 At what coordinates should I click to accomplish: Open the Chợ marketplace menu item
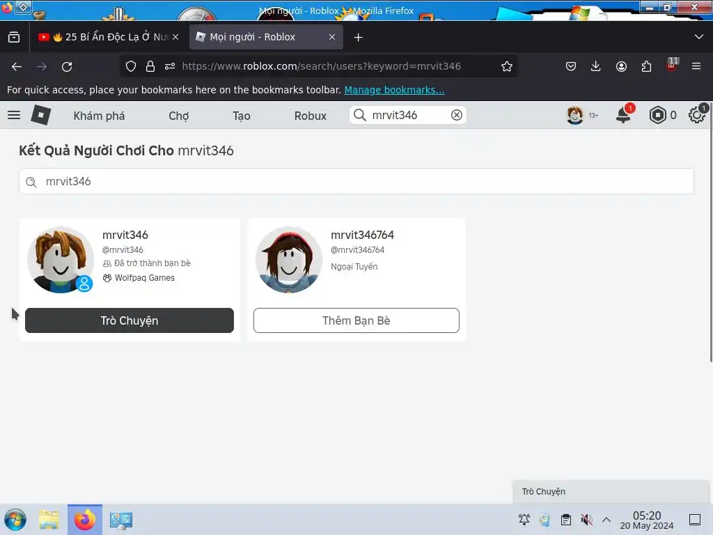pos(179,116)
